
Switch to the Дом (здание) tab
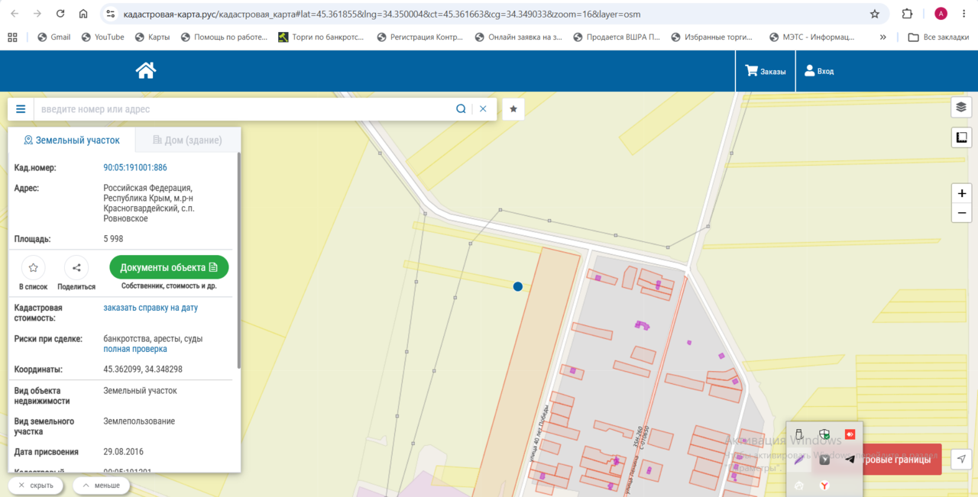[188, 140]
